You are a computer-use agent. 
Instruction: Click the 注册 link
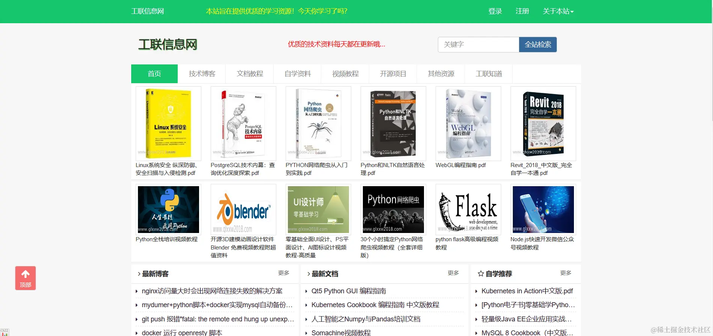click(x=522, y=11)
